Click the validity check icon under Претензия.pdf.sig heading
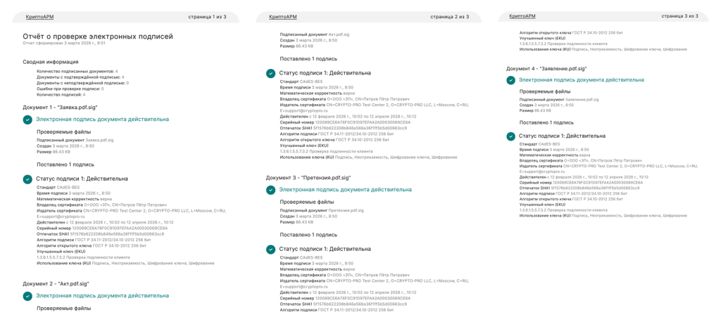This screenshot has height=329, width=721. click(270, 189)
